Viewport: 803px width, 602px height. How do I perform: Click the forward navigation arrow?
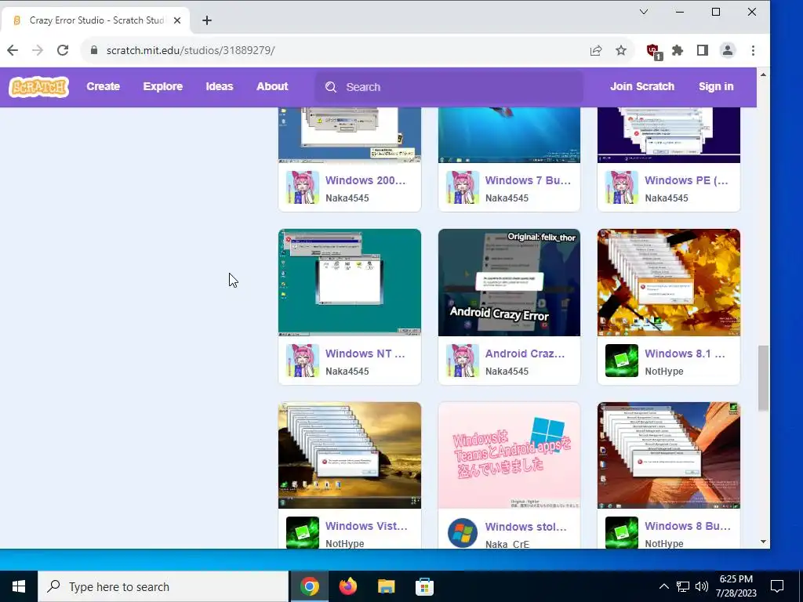pyautogui.click(x=38, y=50)
